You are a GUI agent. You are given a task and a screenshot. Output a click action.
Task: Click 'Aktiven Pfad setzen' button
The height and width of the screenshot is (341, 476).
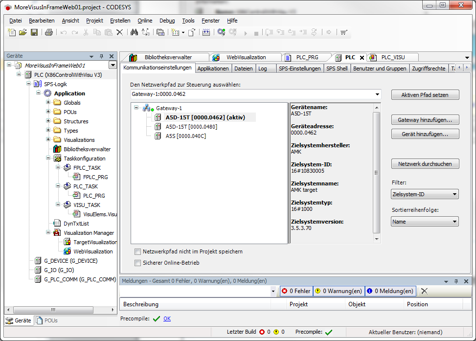coord(425,95)
